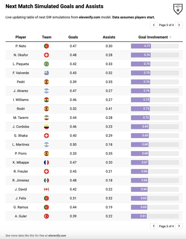
Task: Click Canada flag next to J. David
Action: click(x=47, y=189)
